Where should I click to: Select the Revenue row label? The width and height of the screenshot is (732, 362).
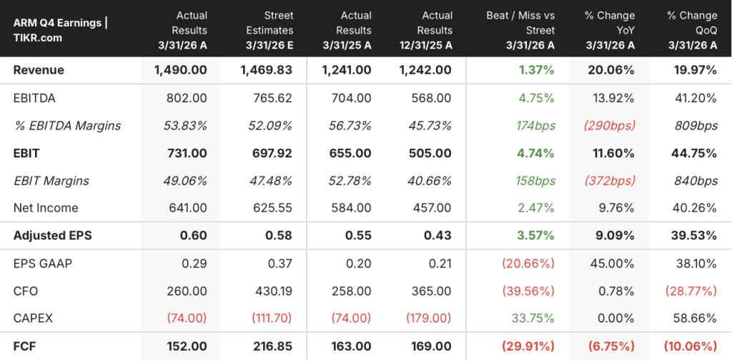39,71
